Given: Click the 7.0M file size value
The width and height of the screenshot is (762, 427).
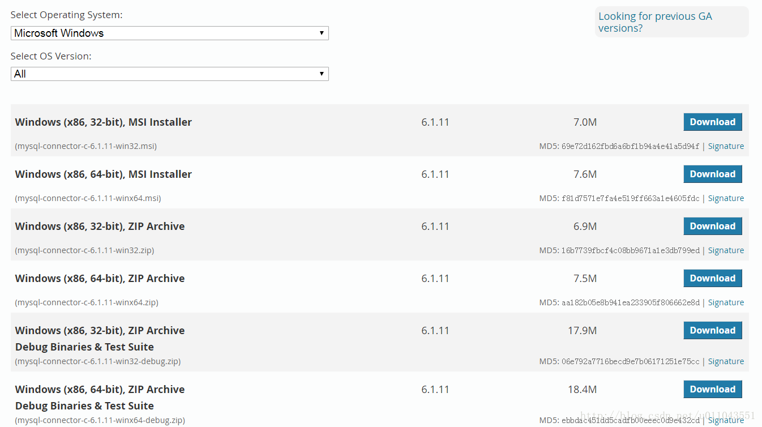Looking at the screenshot, I should tap(585, 122).
